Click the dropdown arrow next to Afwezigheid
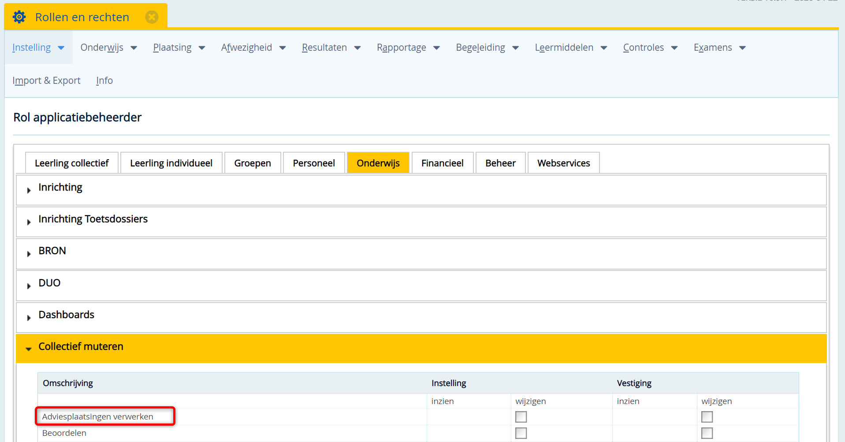Image resolution: width=845 pixels, height=442 pixels. click(x=283, y=48)
